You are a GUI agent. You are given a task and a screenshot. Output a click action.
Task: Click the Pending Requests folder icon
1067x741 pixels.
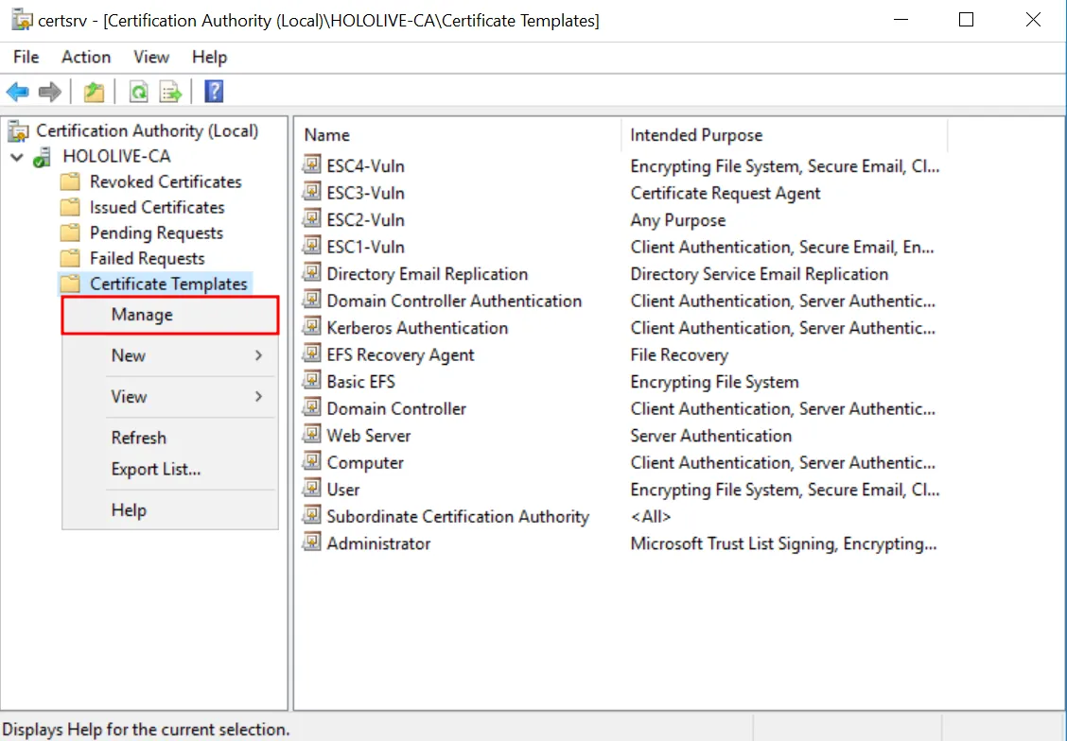click(x=70, y=233)
